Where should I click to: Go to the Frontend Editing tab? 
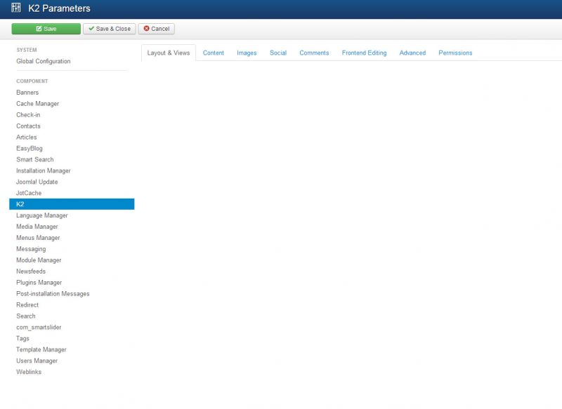pyautogui.click(x=364, y=53)
